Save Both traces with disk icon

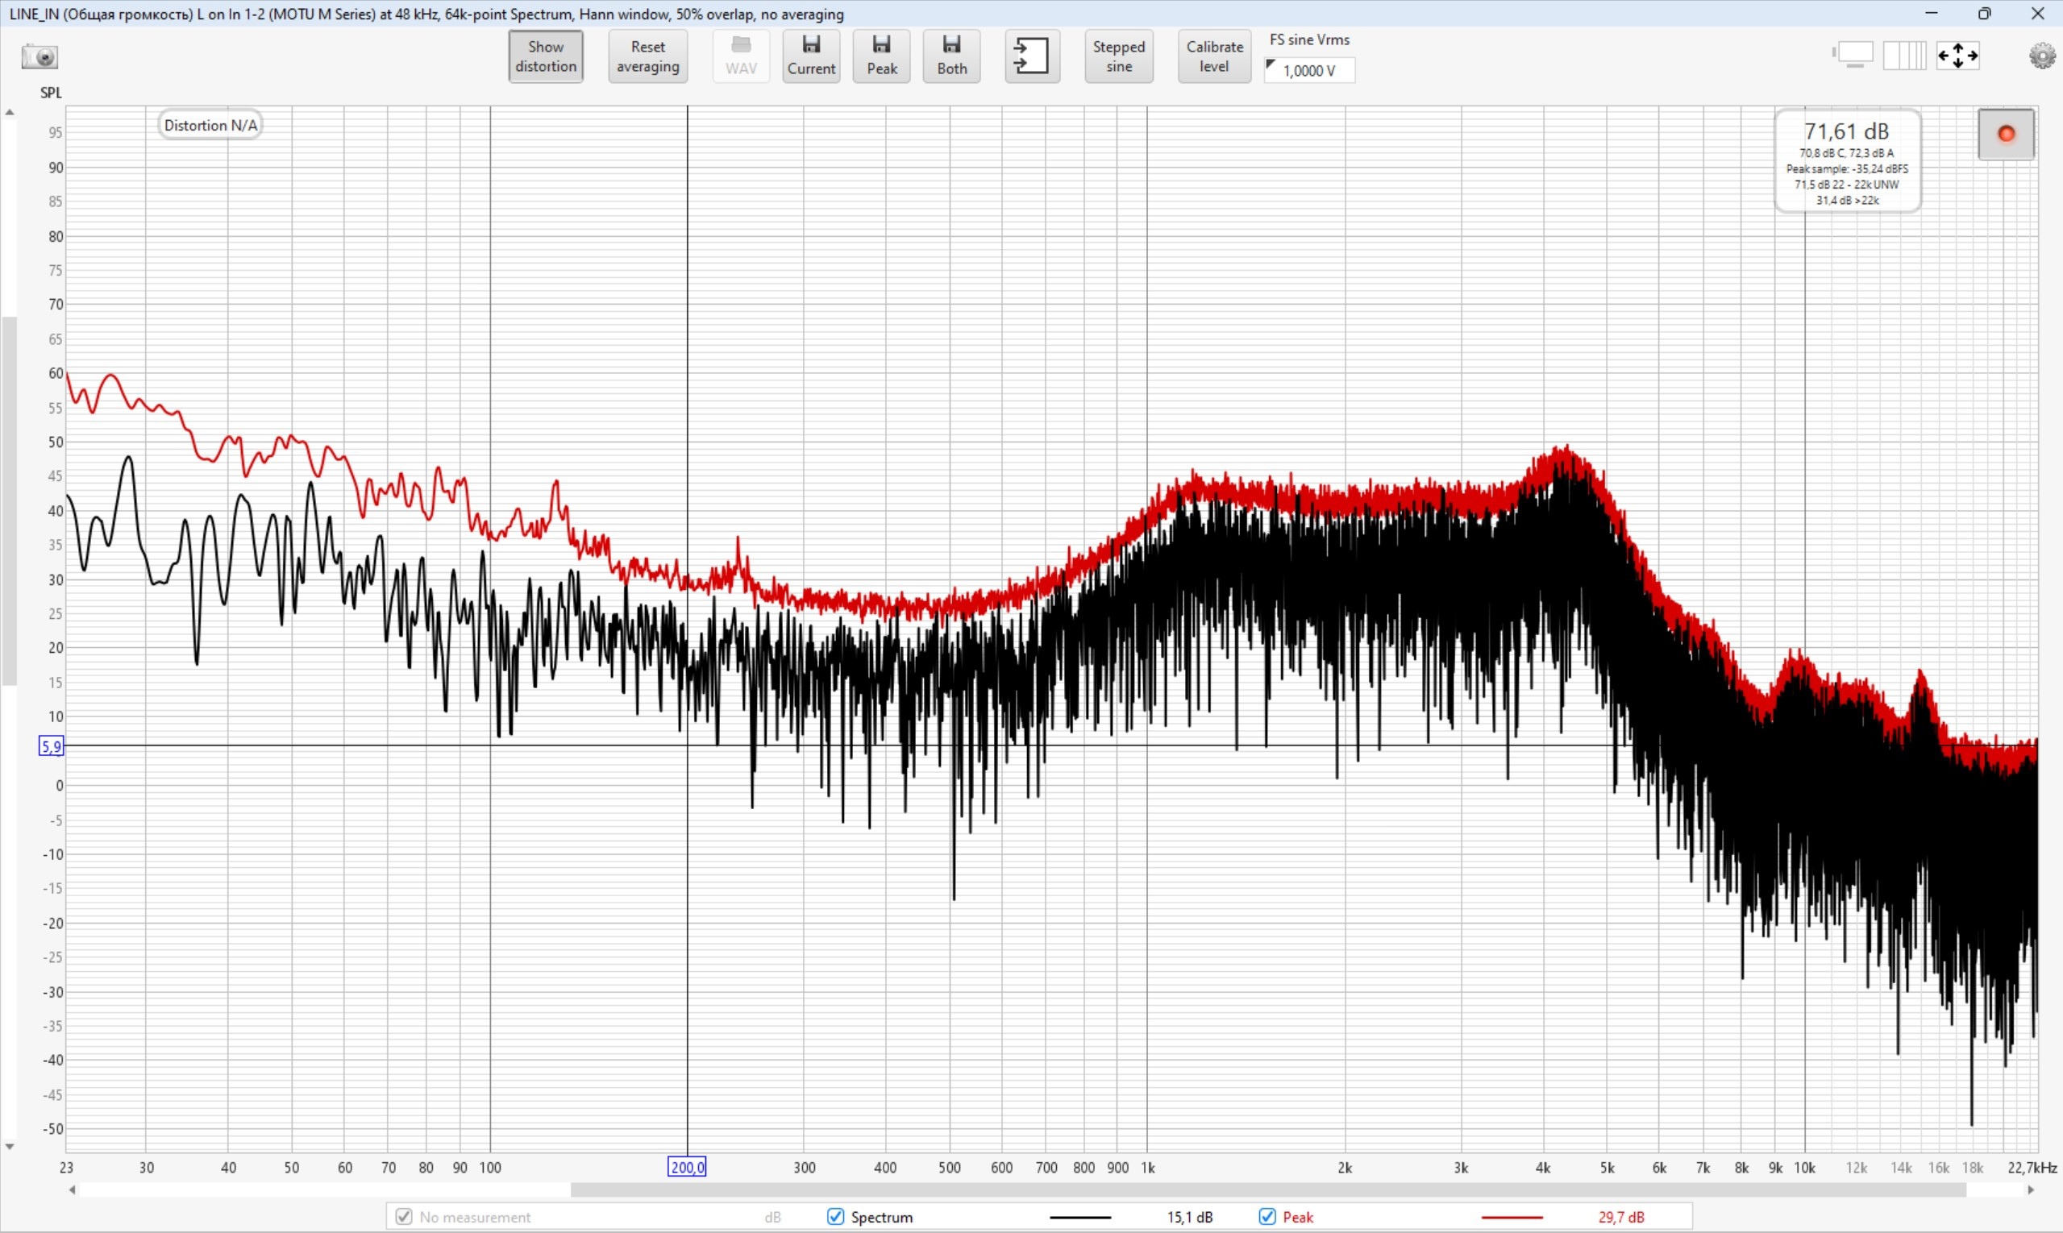pyautogui.click(x=950, y=56)
